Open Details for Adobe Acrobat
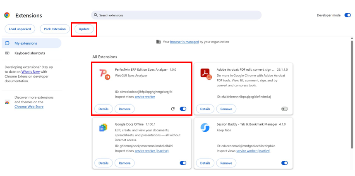The height and width of the screenshot is (176, 355). (205, 109)
